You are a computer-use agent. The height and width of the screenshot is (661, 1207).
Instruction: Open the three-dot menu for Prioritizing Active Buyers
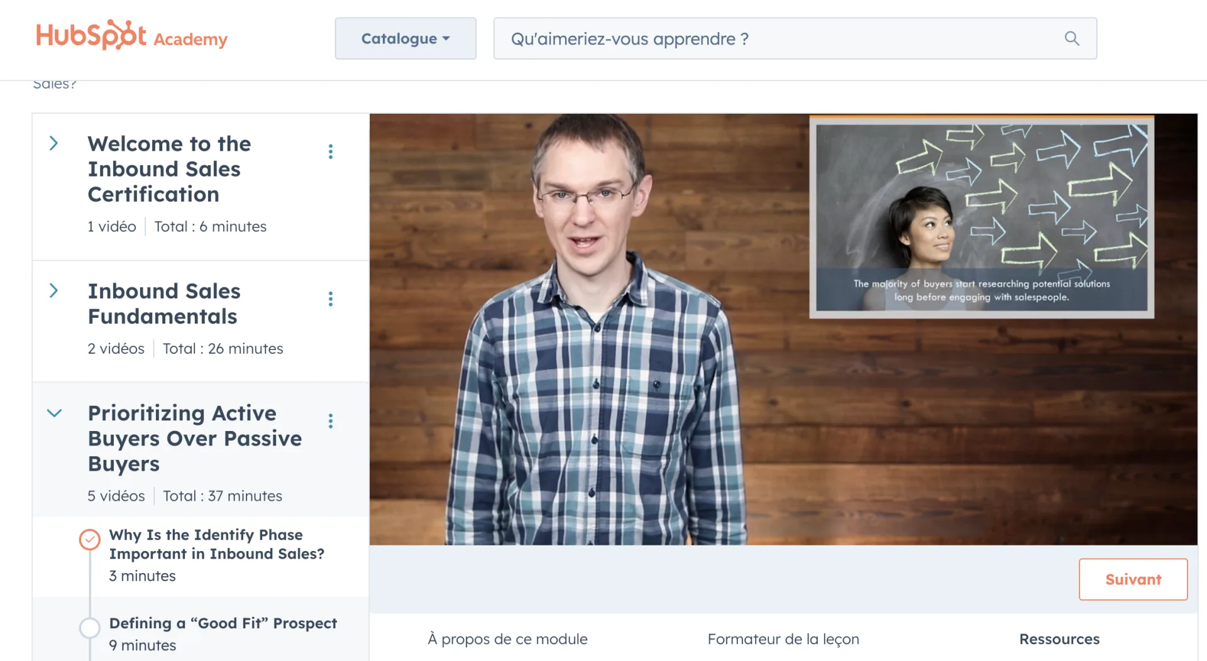331,420
